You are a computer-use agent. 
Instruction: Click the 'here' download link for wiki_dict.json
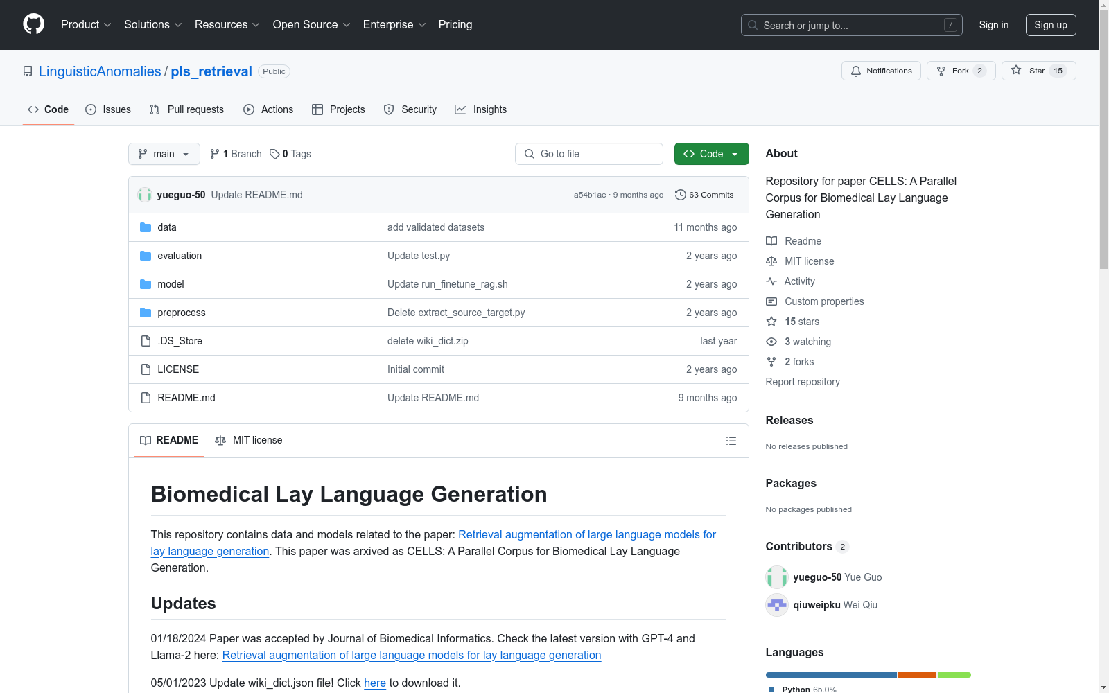(375, 683)
